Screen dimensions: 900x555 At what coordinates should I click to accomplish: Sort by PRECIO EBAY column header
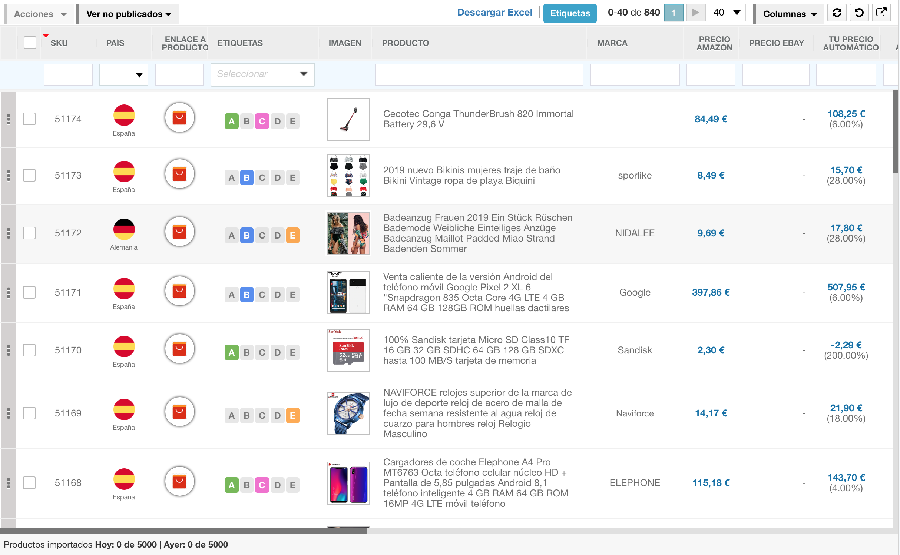[x=776, y=43]
